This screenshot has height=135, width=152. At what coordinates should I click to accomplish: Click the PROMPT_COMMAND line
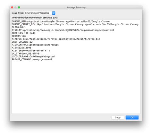coord(32,59)
